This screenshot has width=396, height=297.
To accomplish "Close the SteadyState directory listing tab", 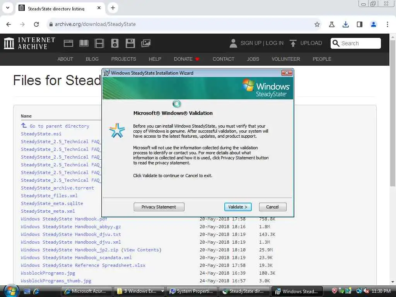I will coord(99,8).
